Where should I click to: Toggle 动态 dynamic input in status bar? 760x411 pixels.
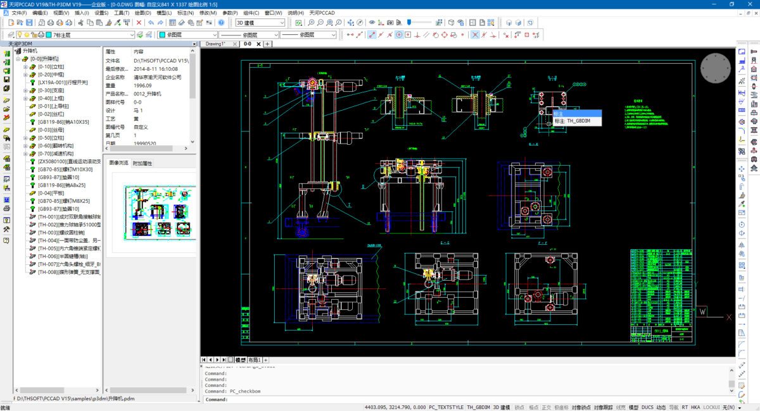tap(661, 407)
